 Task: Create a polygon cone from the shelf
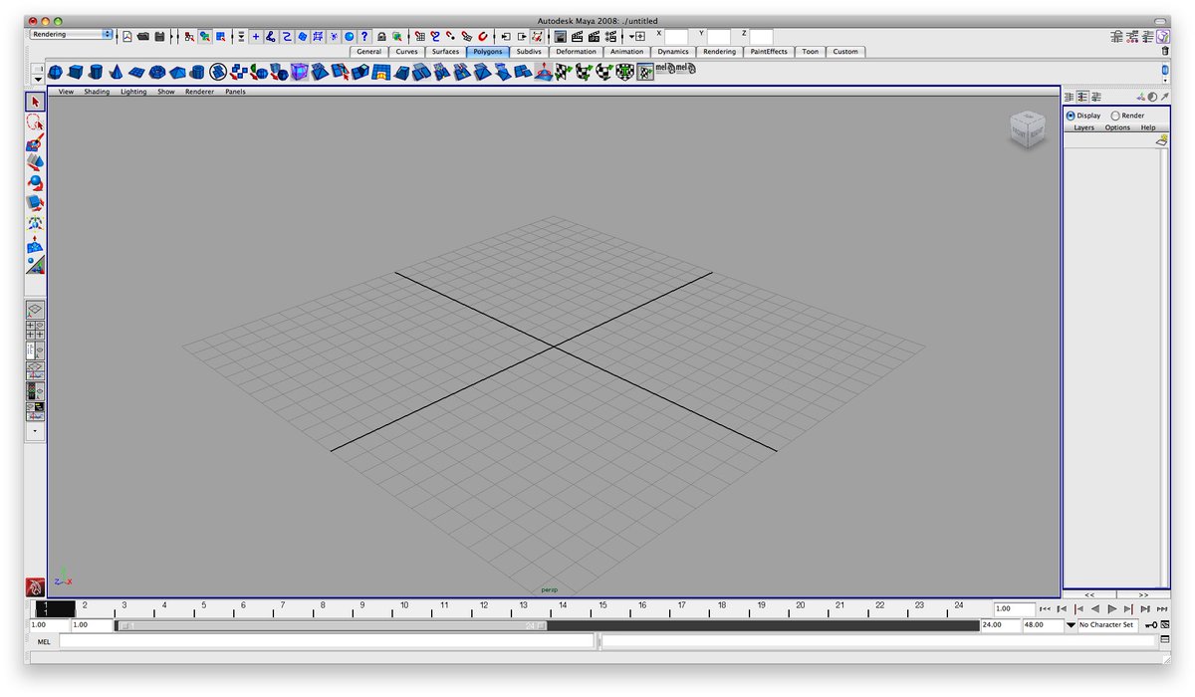(x=115, y=72)
